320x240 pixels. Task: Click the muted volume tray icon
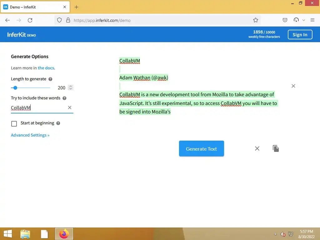(x=283, y=234)
